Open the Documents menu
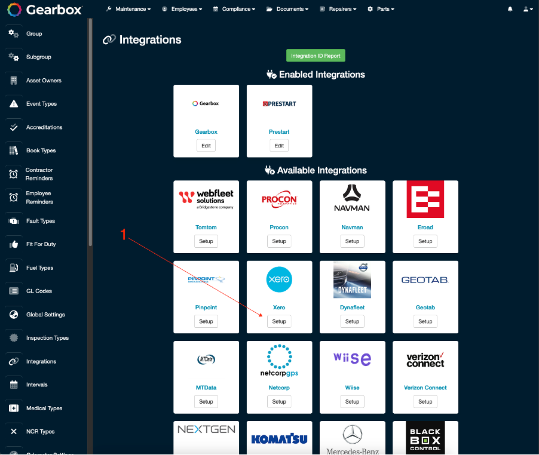The image size is (539, 455). click(x=286, y=8)
